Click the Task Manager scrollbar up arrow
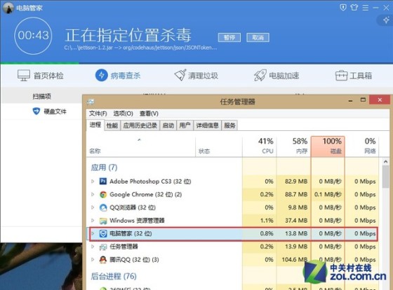The height and width of the screenshot is (290, 393). (x=386, y=162)
